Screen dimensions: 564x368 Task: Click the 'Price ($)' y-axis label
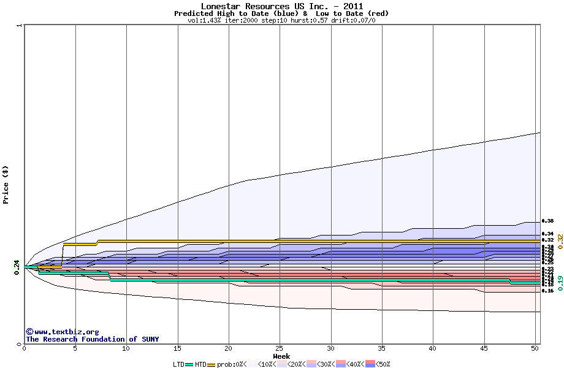(6, 185)
